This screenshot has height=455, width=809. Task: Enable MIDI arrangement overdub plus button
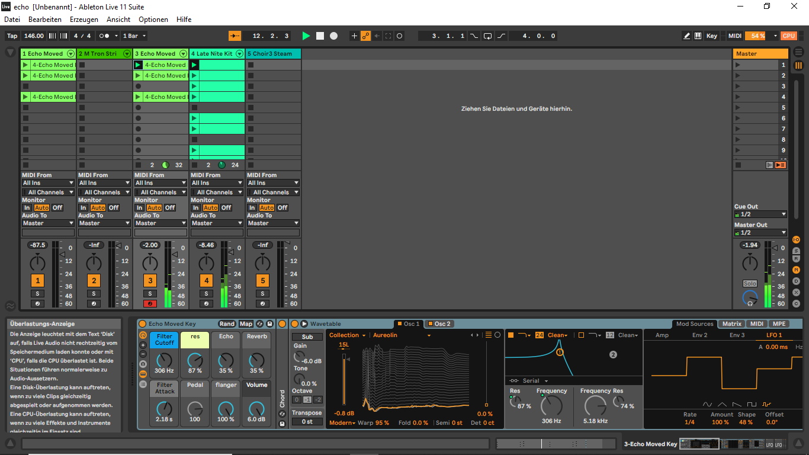(x=354, y=36)
